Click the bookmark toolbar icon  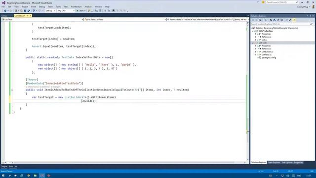(113, 11)
